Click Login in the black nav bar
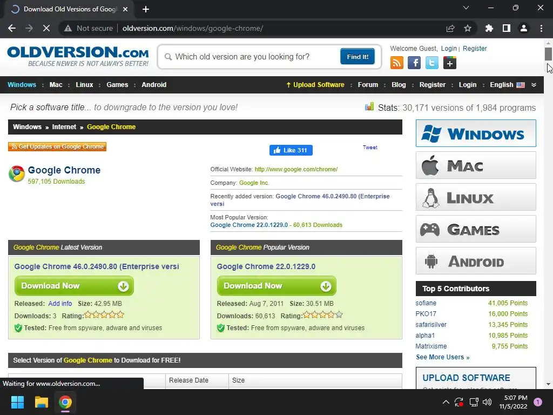This screenshot has height=415, width=553. [x=467, y=85]
